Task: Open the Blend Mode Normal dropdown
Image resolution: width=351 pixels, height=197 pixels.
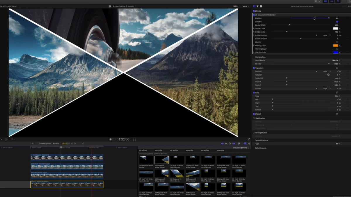Action: click(x=336, y=60)
